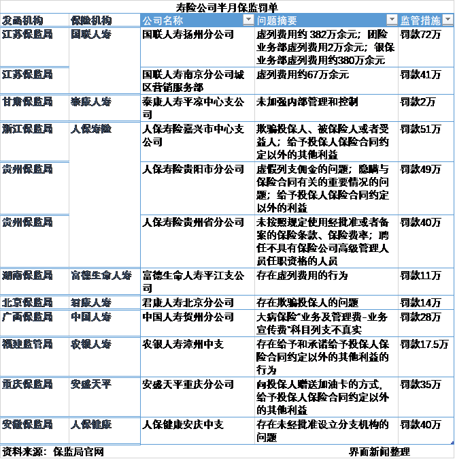Select the 富德生命人寿 insurer cell
This screenshot has width=455, height=459.
[105, 281]
